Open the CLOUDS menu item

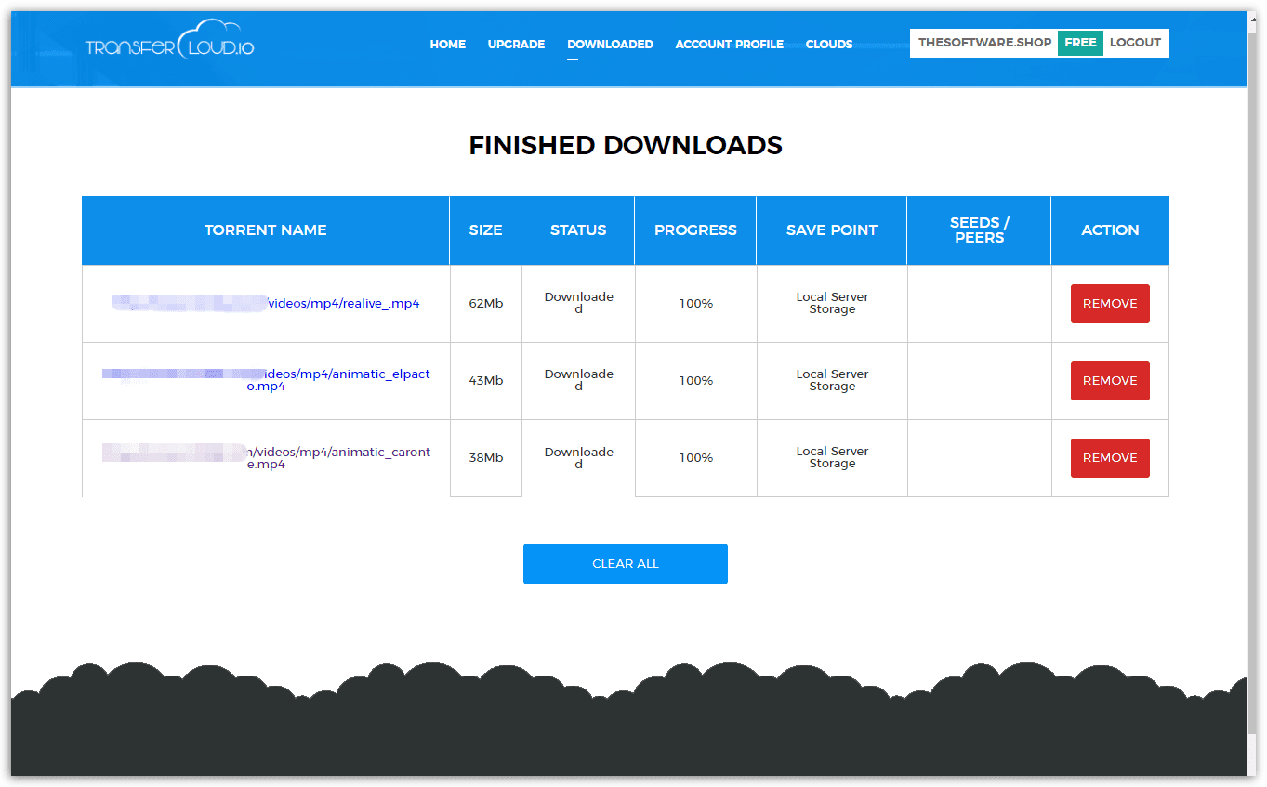click(829, 44)
